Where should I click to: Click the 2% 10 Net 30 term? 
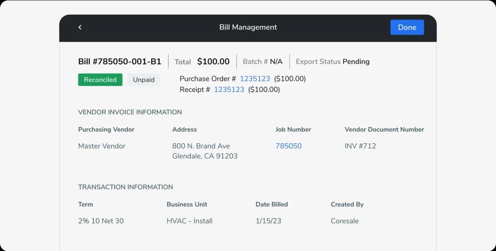101,221
